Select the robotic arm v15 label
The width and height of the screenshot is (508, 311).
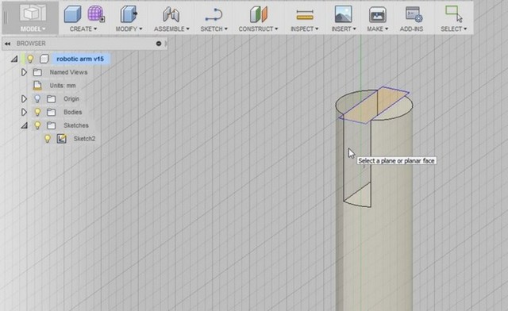[x=80, y=59]
